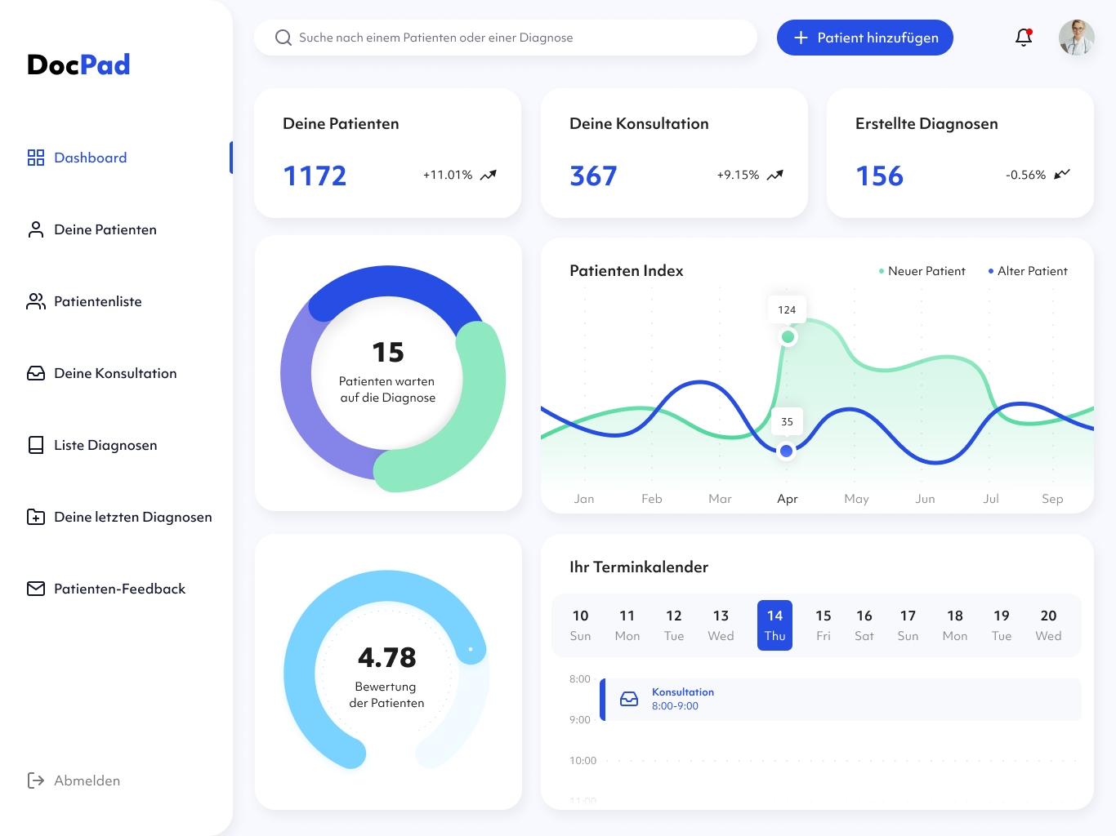Click the Deine letzten Diagnosen folder icon
Viewport: 1116px width, 836px height.
[x=36, y=517]
